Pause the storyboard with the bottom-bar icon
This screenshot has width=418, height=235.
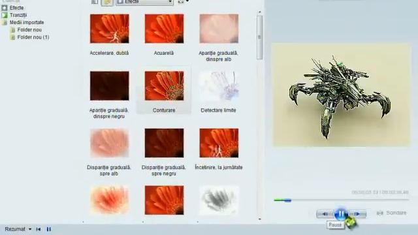click(49, 229)
